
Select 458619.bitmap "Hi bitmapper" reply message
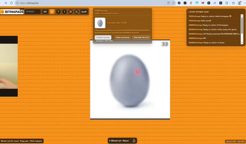tap(208, 25)
